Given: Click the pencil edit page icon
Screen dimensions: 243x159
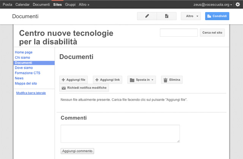Looking at the screenshot, I should (x=147, y=16).
